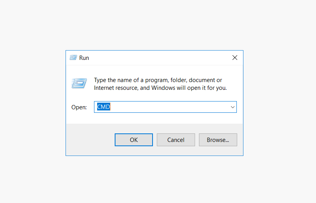
Task: Click the blank space in the Open field
Action: coord(169,107)
